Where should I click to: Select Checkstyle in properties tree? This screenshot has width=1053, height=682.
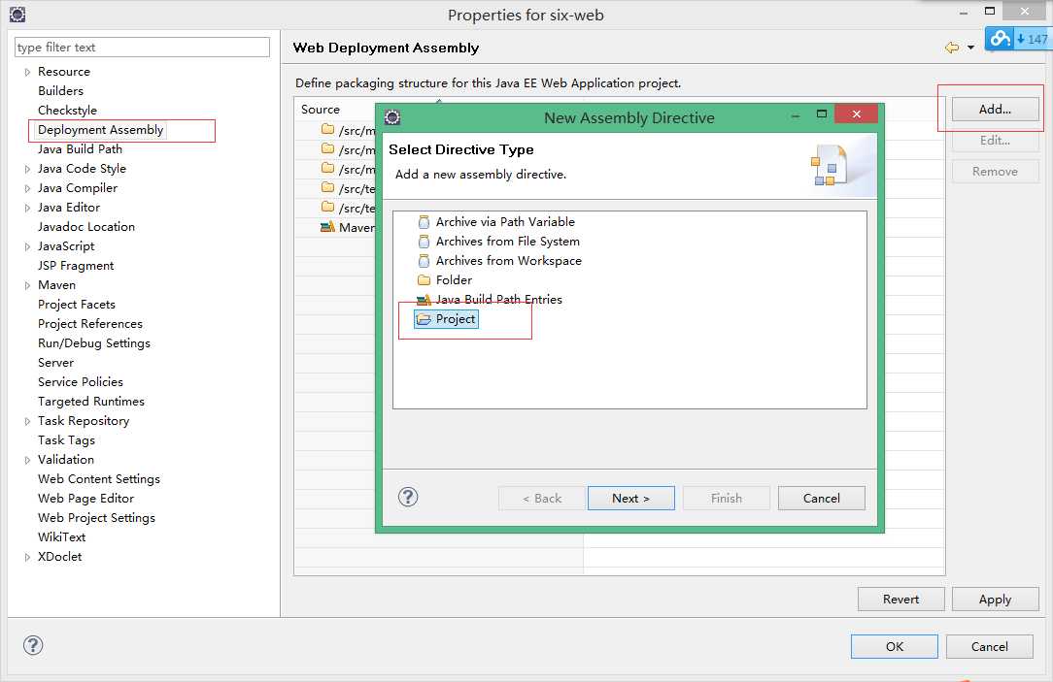pyautogui.click(x=67, y=110)
